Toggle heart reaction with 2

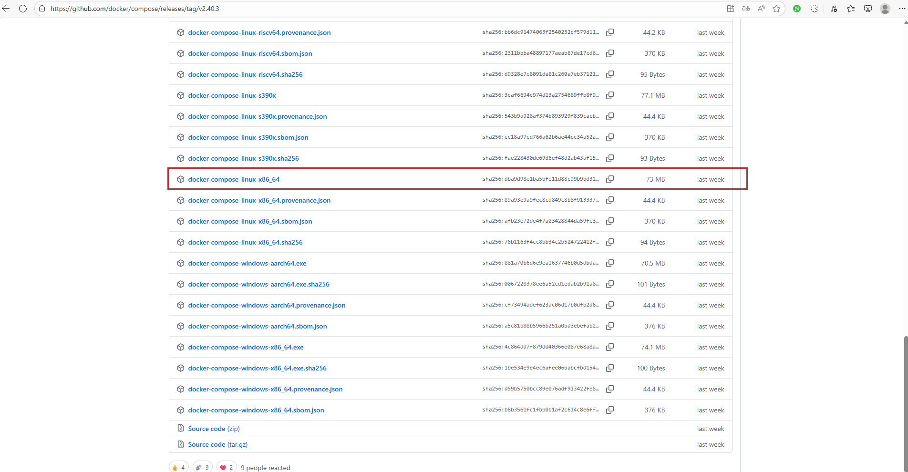tap(227, 467)
